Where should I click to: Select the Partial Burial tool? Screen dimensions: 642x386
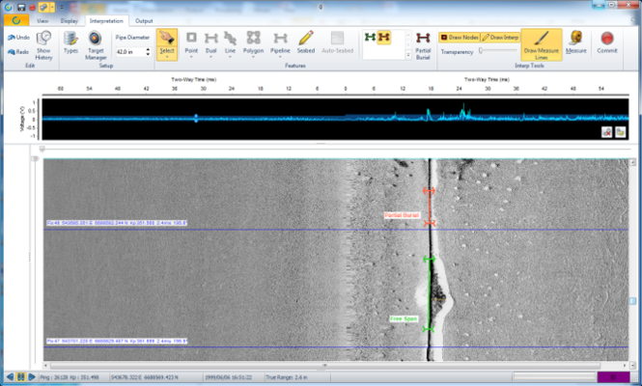point(423,41)
